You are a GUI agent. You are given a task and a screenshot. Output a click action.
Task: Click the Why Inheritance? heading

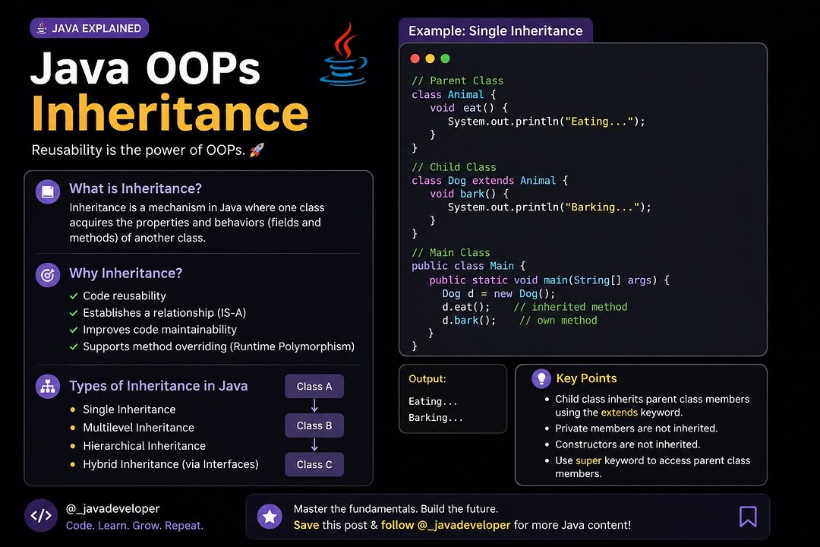coord(125,273)
